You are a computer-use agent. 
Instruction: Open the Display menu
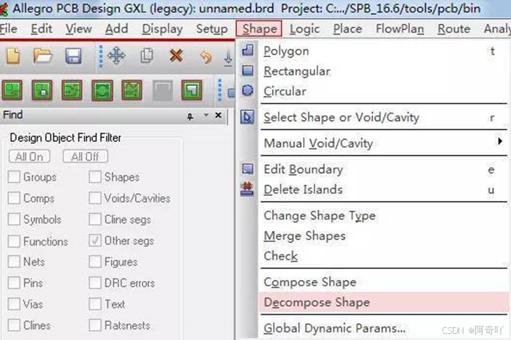tap(162, 29)
